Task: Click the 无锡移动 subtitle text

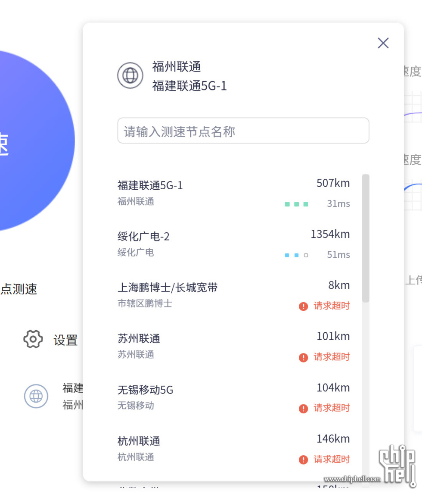Action: pos(136,406)
